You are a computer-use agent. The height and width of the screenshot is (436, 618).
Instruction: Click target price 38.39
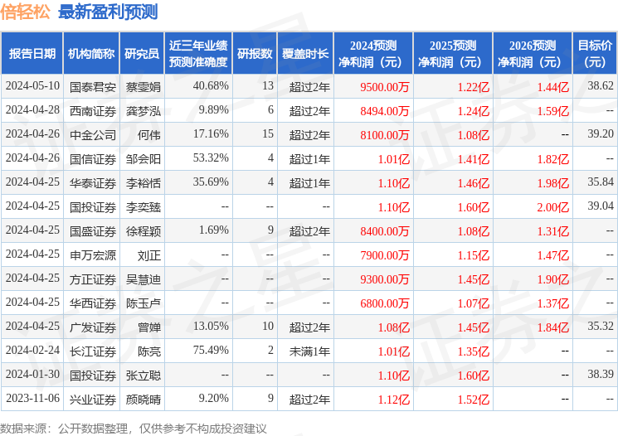pyautogui.click(x=601, y=374)
